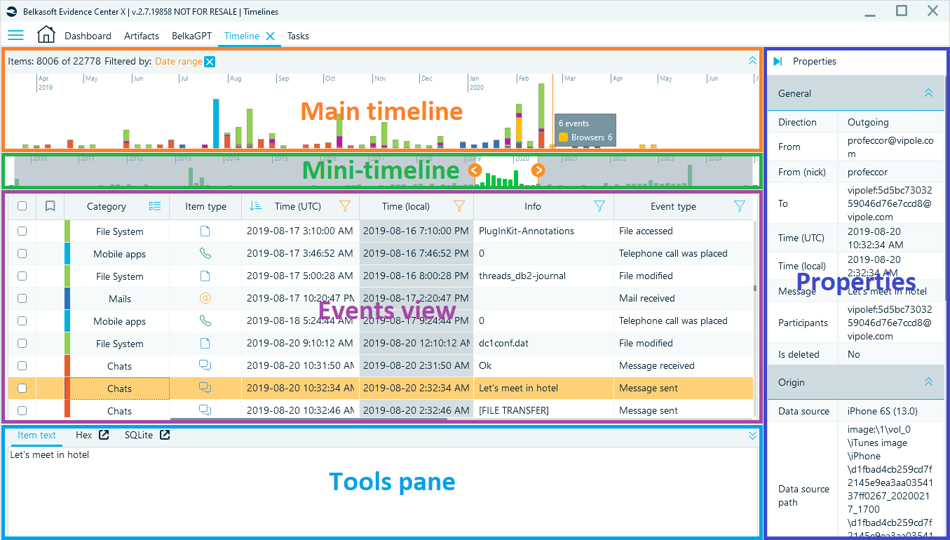Viewport: 950px width, 540px height.
Task: Open Hex viewer in external window
Action: click(104, 435)
